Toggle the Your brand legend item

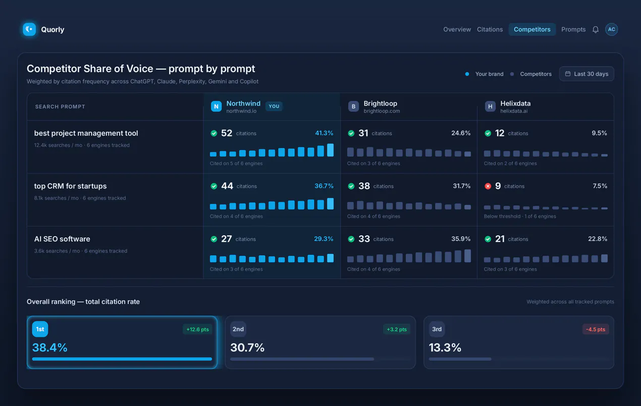pos(484,74)
